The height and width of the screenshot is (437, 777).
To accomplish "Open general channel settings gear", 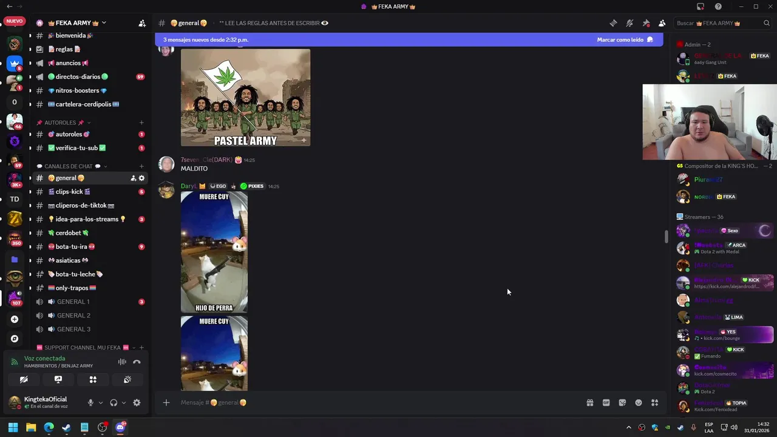I will point(141,178).
